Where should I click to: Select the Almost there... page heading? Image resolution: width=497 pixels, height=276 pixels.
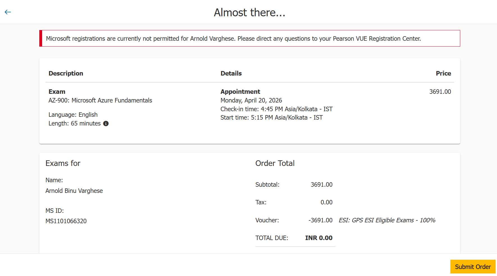click(x=250, y=12)
